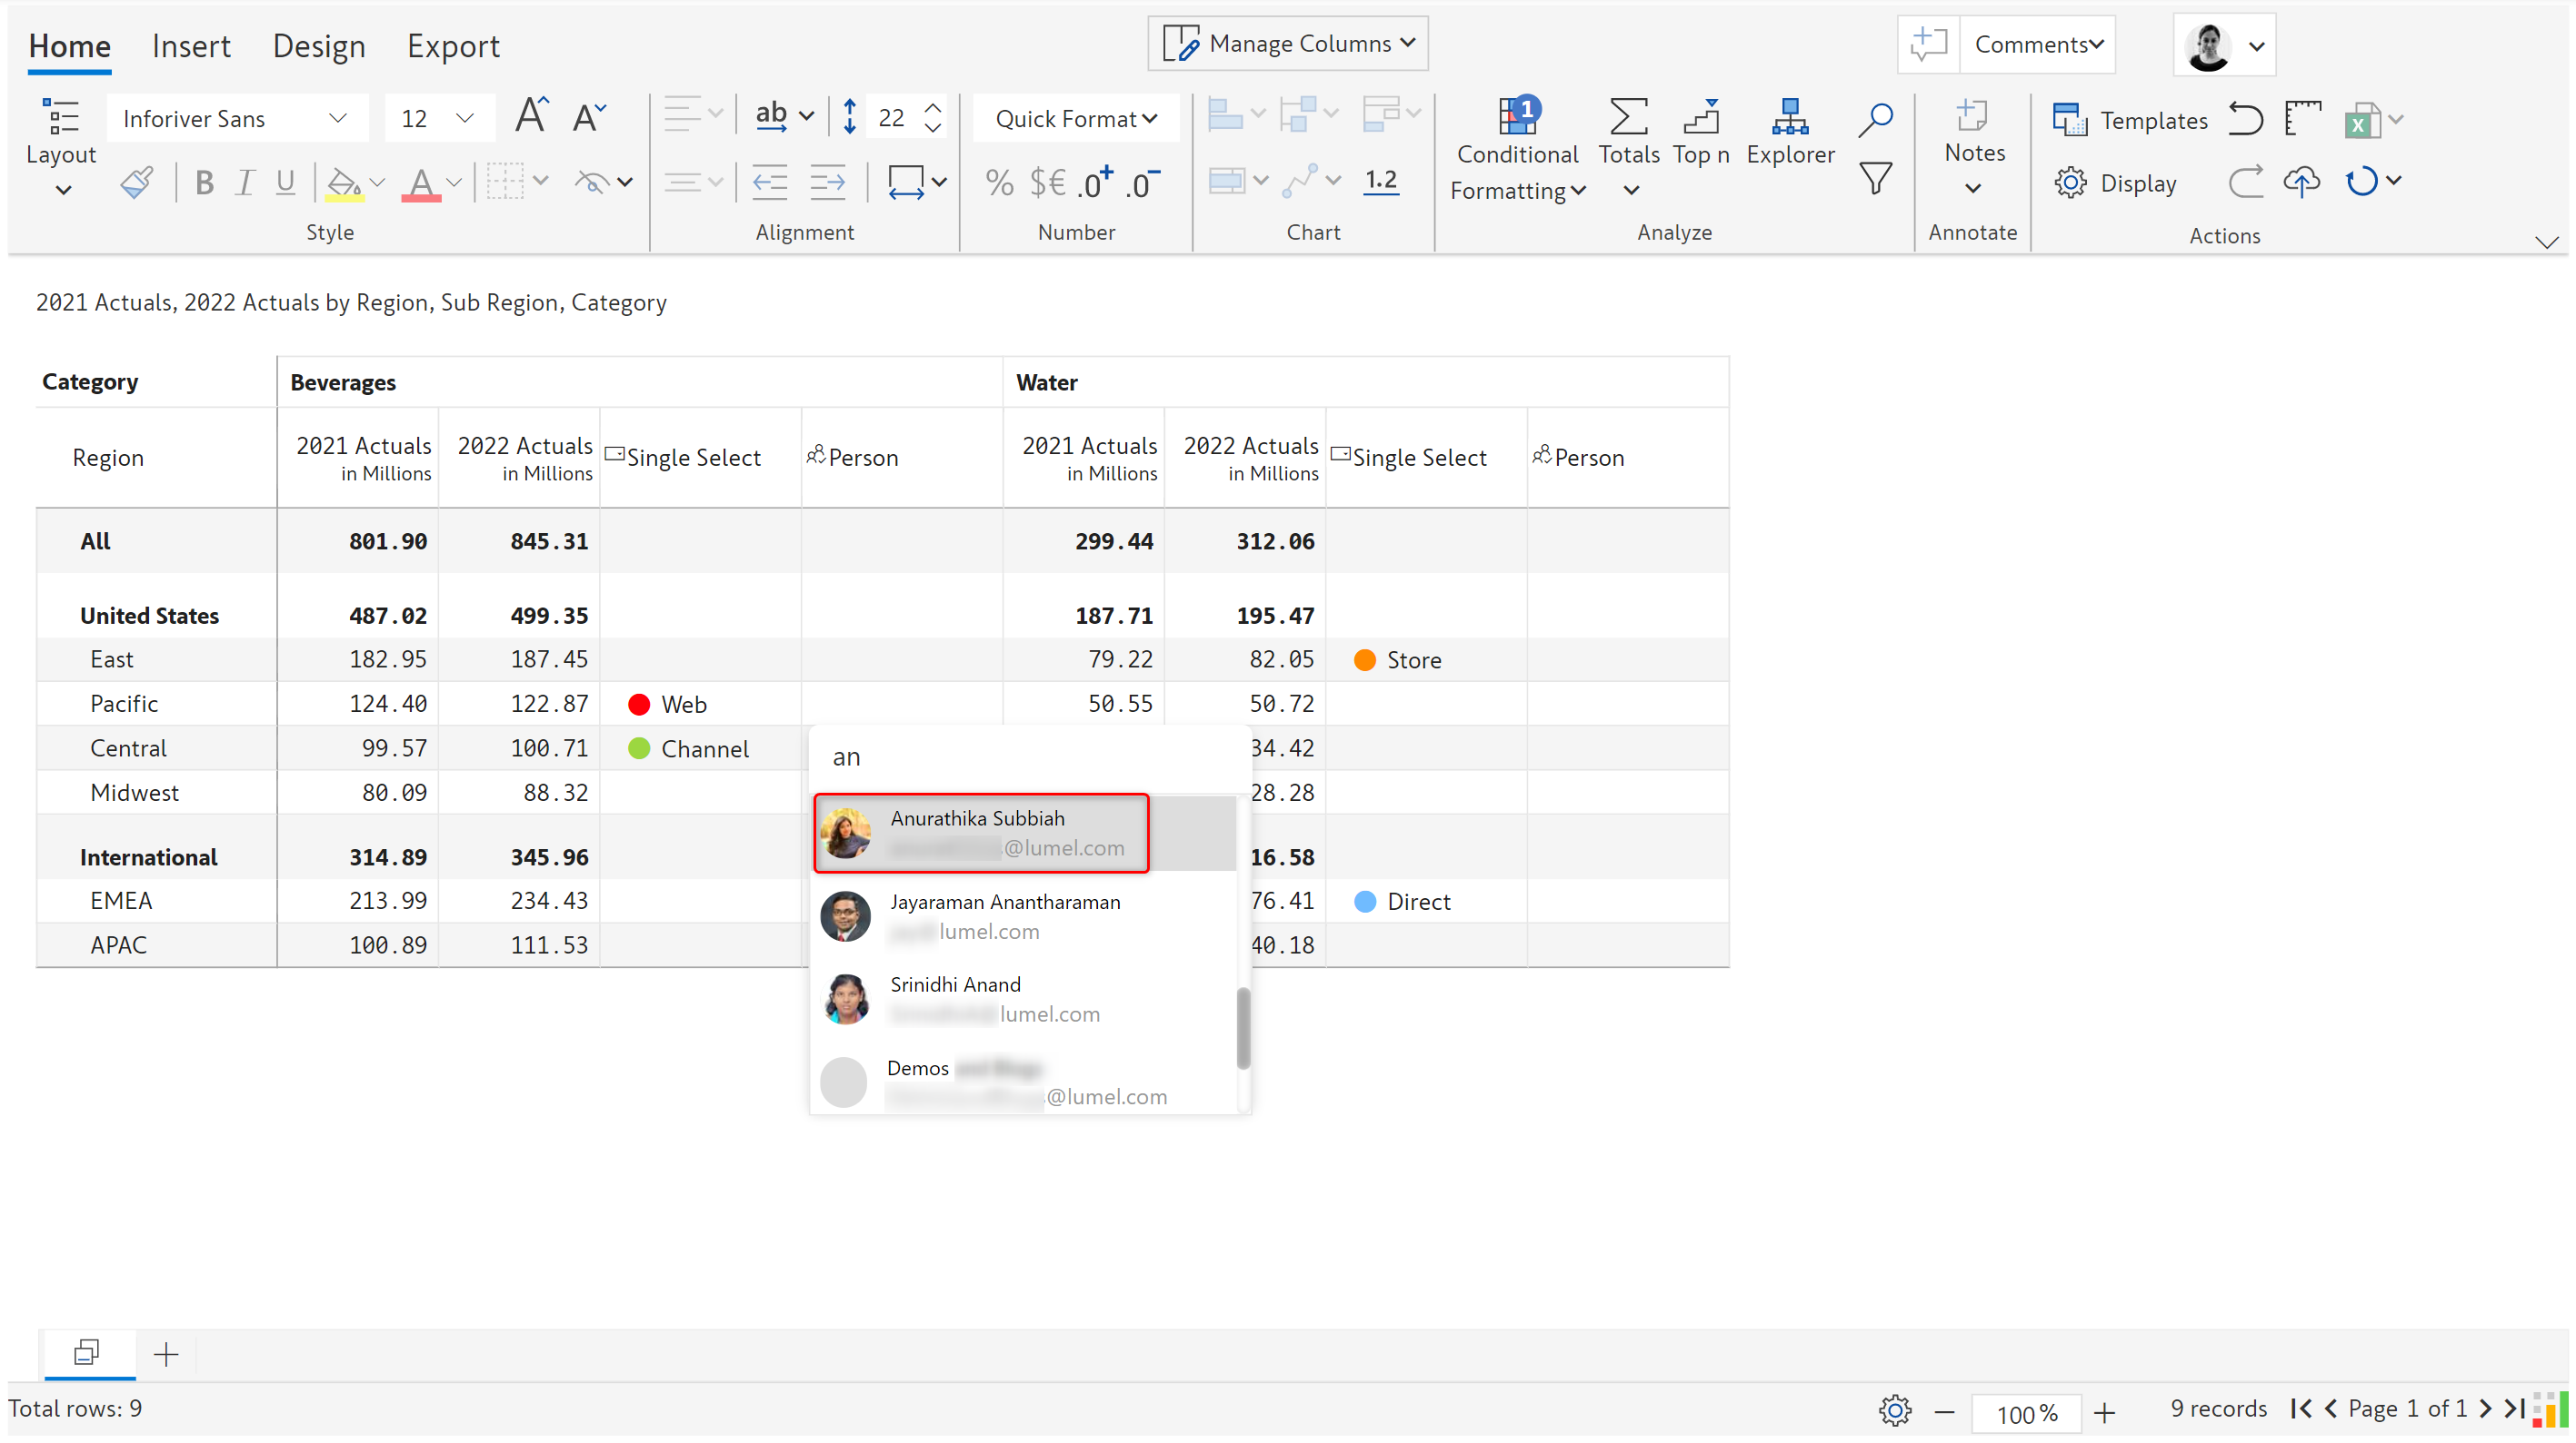The width and height of the screenshot is (2576, 1443).
Task: Click the filter funnel icon
Action: click(1875, 180)
